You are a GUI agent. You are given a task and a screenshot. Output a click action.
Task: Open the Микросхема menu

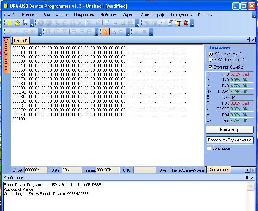click(84, 15)
